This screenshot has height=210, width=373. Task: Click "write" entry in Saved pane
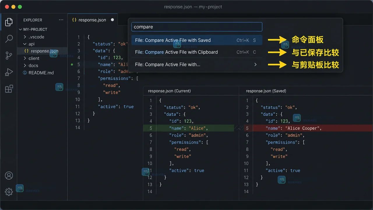click(279, 156)
